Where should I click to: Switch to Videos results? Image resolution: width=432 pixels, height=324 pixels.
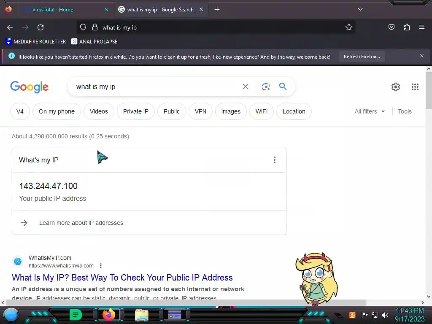(x=99, y=111)
